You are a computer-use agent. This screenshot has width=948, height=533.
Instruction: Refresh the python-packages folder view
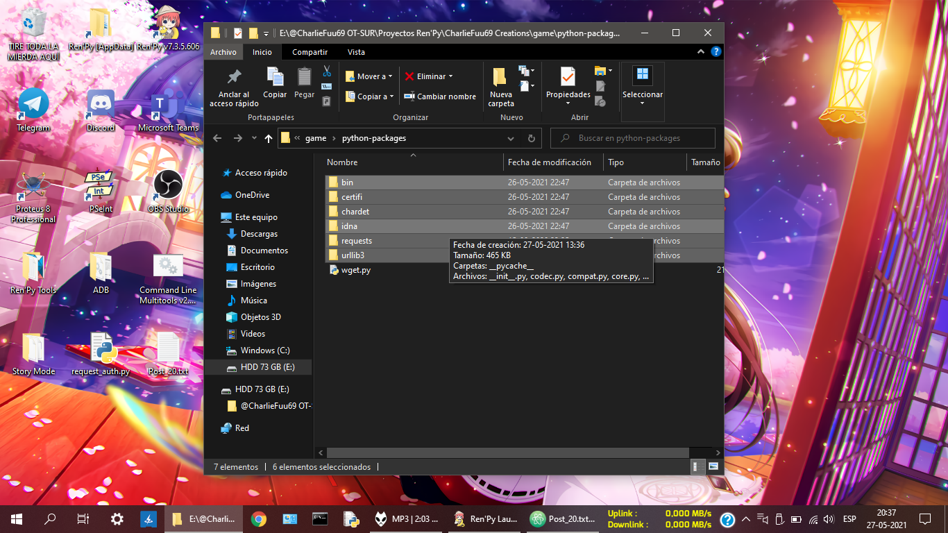[531, 138]
